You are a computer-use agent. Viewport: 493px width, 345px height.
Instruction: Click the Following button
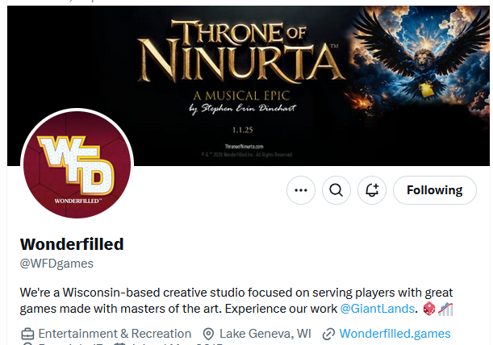click(434, 190)
